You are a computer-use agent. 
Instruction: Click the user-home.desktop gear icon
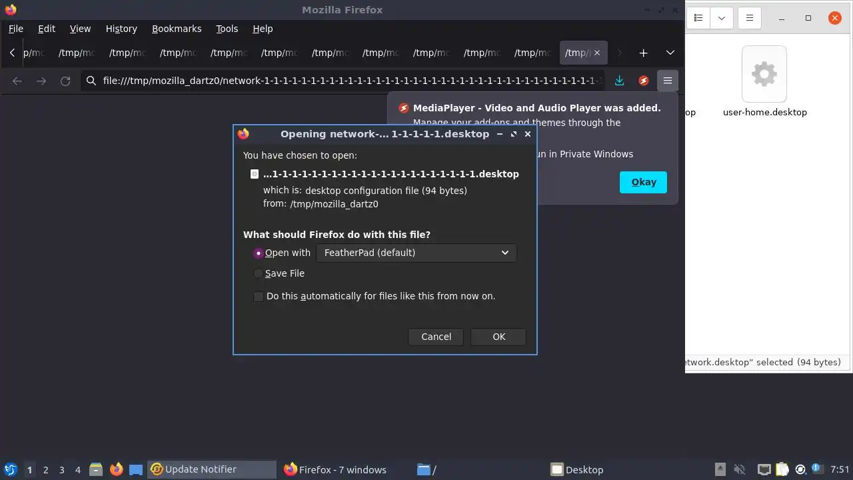tap(764, 73)
